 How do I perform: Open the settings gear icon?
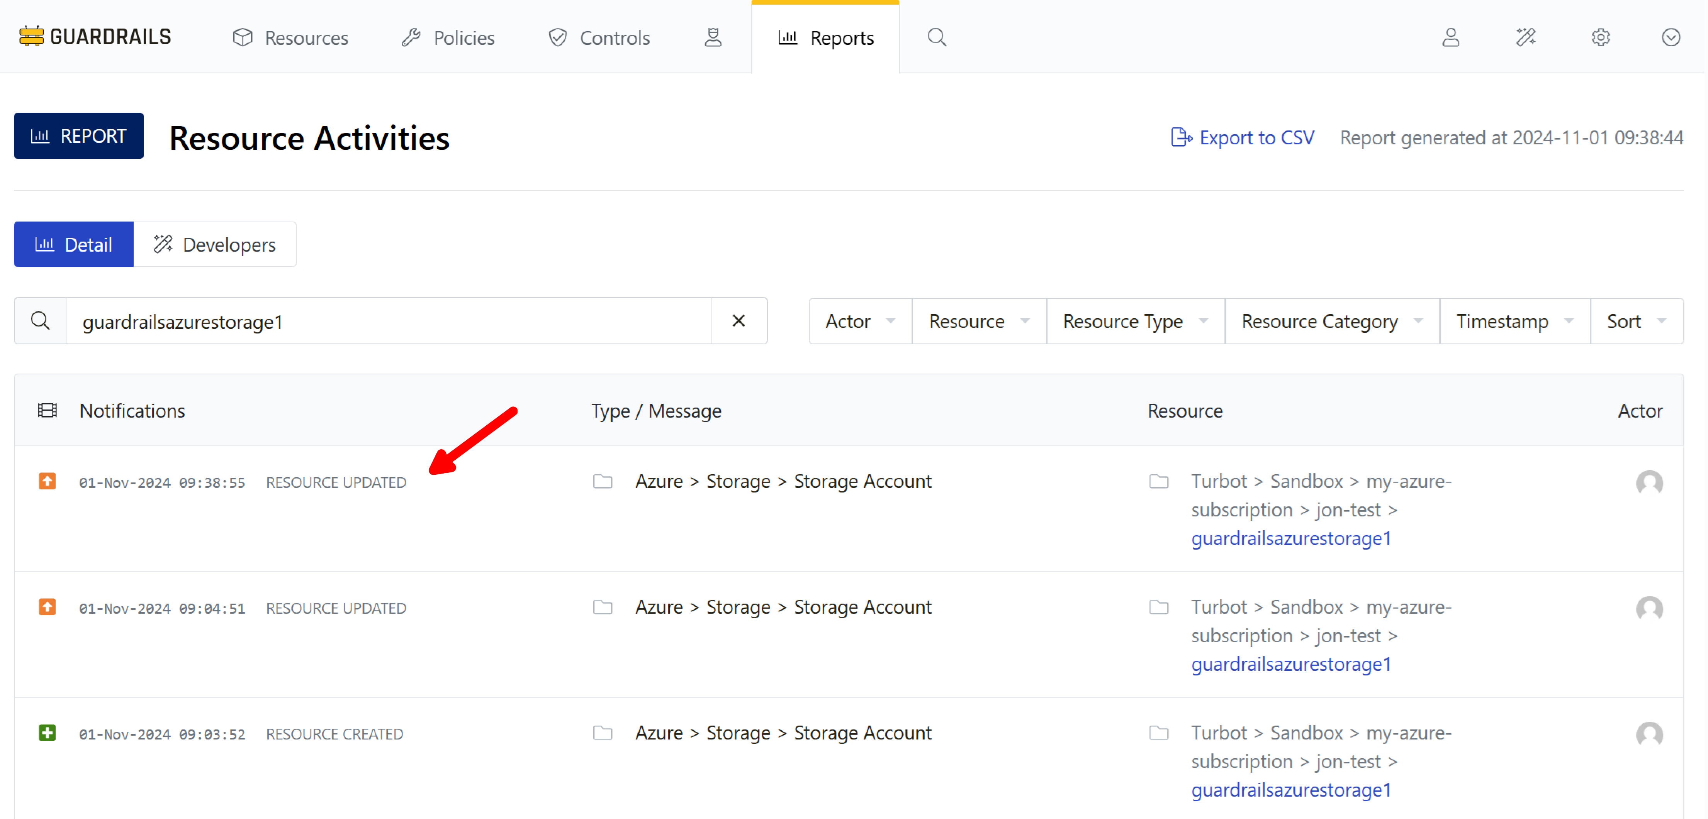click(1601, 37)
